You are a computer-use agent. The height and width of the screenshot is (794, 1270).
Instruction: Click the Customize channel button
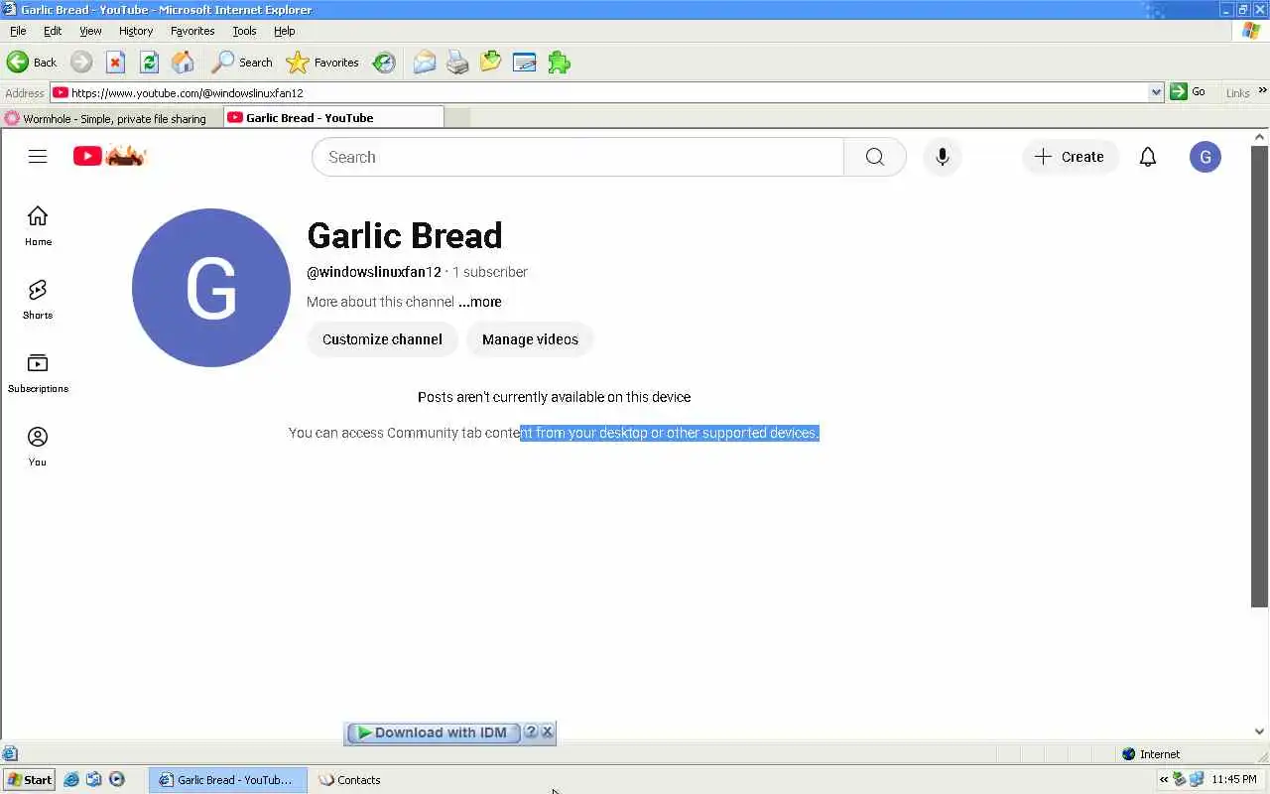coord(382,339)
